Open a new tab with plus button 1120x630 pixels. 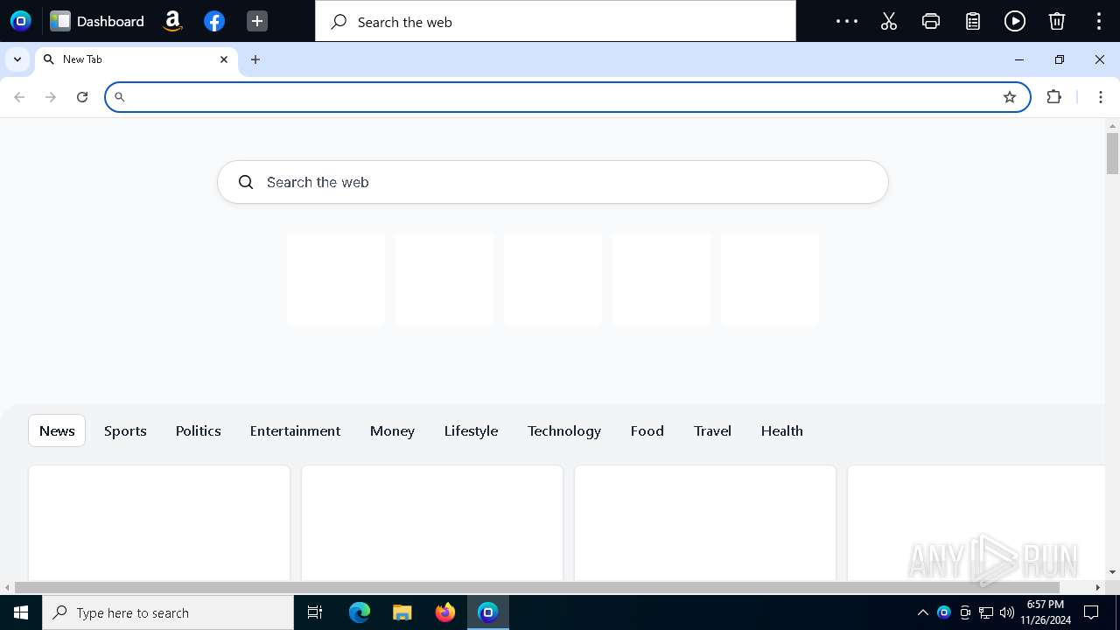tap(255, 59)
